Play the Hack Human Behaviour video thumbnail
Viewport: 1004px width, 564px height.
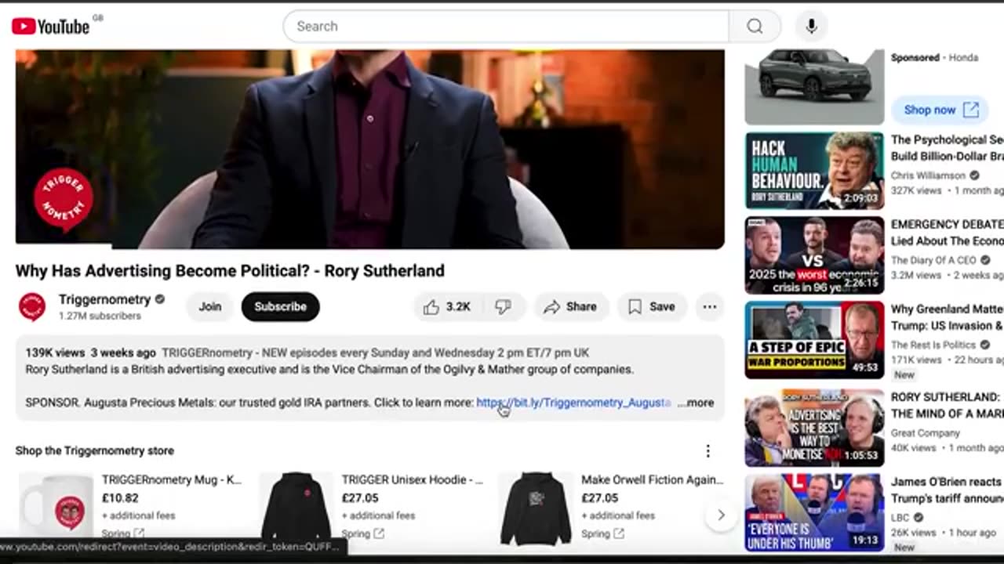[814, 171]
